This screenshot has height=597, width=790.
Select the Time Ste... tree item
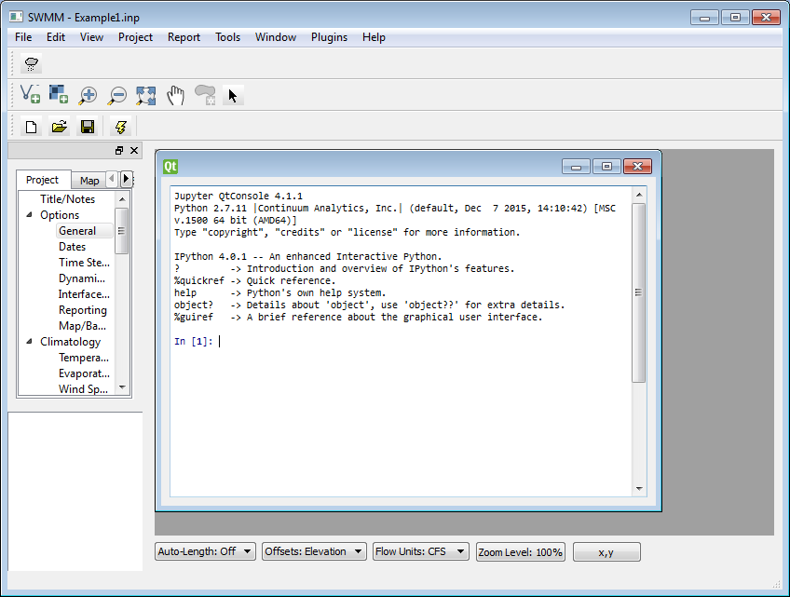[84, 263]
